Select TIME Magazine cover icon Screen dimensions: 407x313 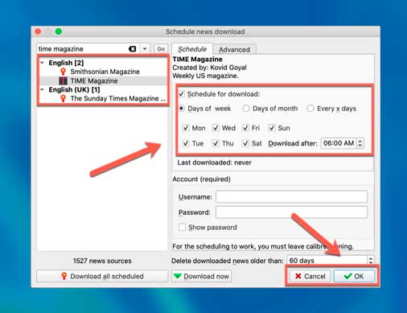coord(63,80)
